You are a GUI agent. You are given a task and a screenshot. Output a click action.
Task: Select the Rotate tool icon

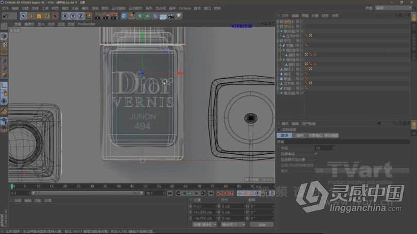tap(47, 16)
